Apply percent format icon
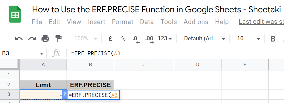 123,39
